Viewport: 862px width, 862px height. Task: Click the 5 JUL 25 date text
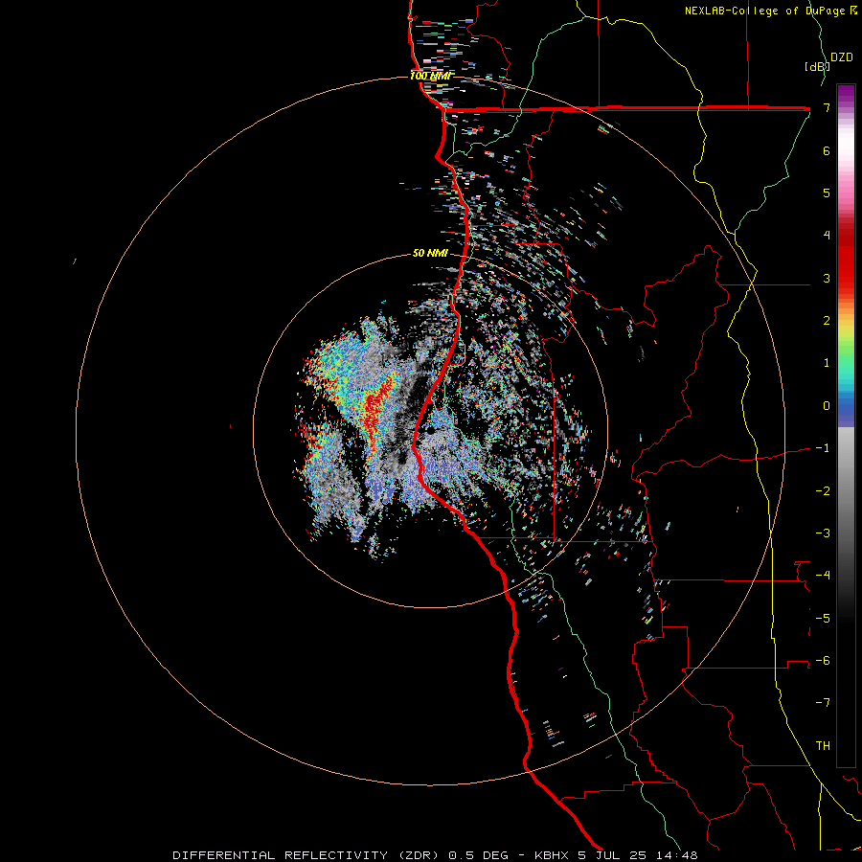612,855
